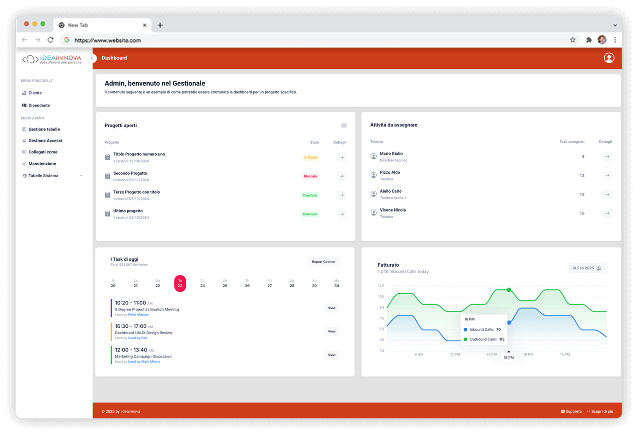View the Dashboard UI/UX Design Review task
639x435 pixels.
pos(331,331)
